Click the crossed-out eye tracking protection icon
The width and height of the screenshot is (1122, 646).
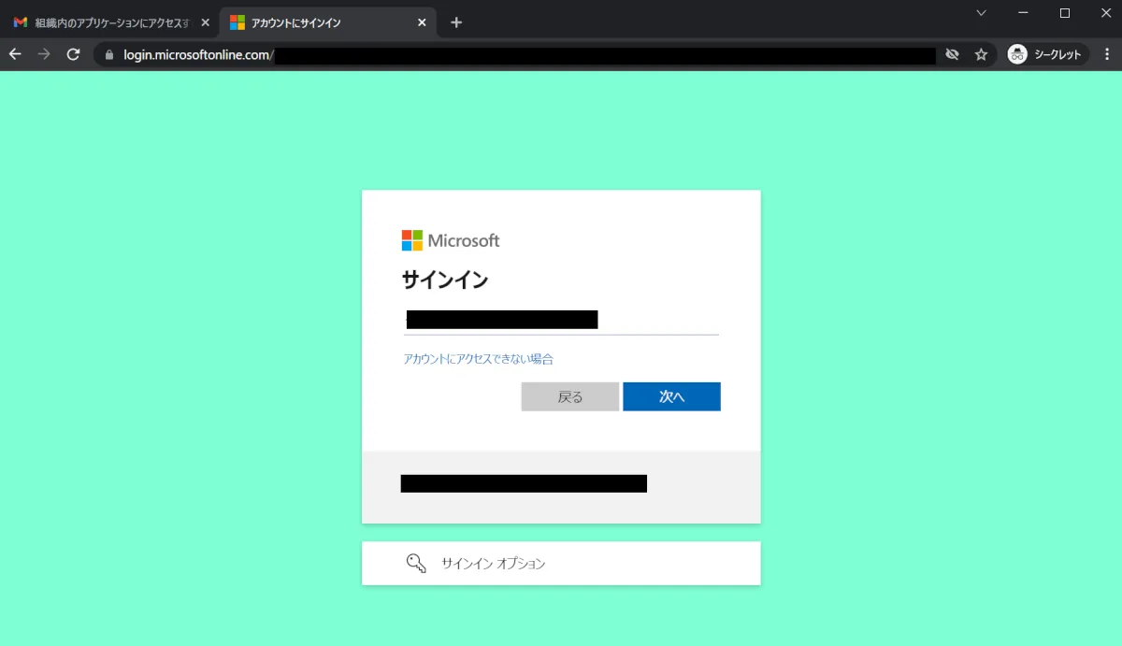pos(952,55)
